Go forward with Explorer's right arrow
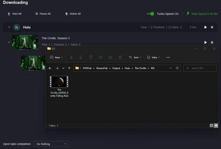The width and height of the screenshot is (221, 149). 57,68
